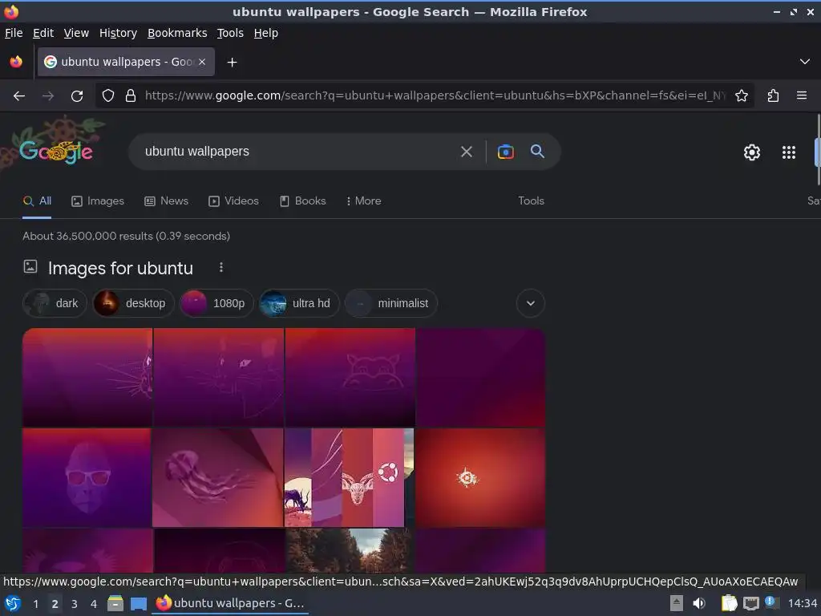Open the View menu
This screenshot has width=821, height=616.
tap(76, 33)
